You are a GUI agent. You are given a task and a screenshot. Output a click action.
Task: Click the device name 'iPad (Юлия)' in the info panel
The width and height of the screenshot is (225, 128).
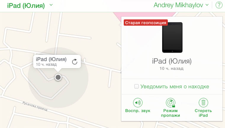click(x=172, y=61)
